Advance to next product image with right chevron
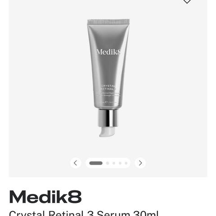216x216 pixels. click(140, 163)
